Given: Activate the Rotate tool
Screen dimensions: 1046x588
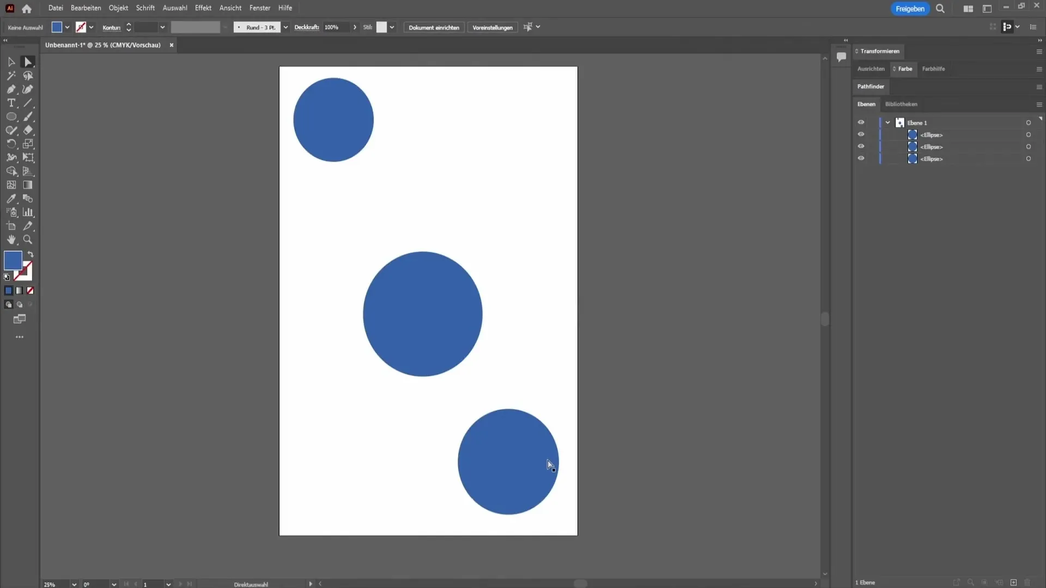Looking at the screenshot, I should pyautogui.click(x=11, y=144).
